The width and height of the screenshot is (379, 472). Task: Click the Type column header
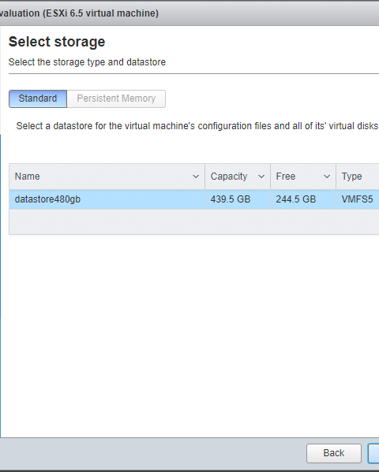[358, 177]
